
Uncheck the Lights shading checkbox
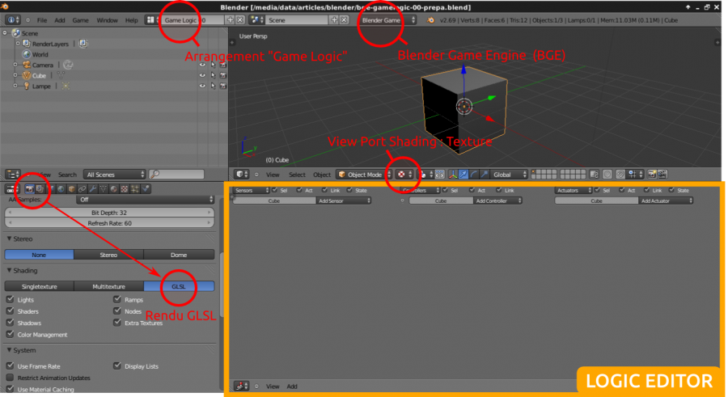(11, 299)
